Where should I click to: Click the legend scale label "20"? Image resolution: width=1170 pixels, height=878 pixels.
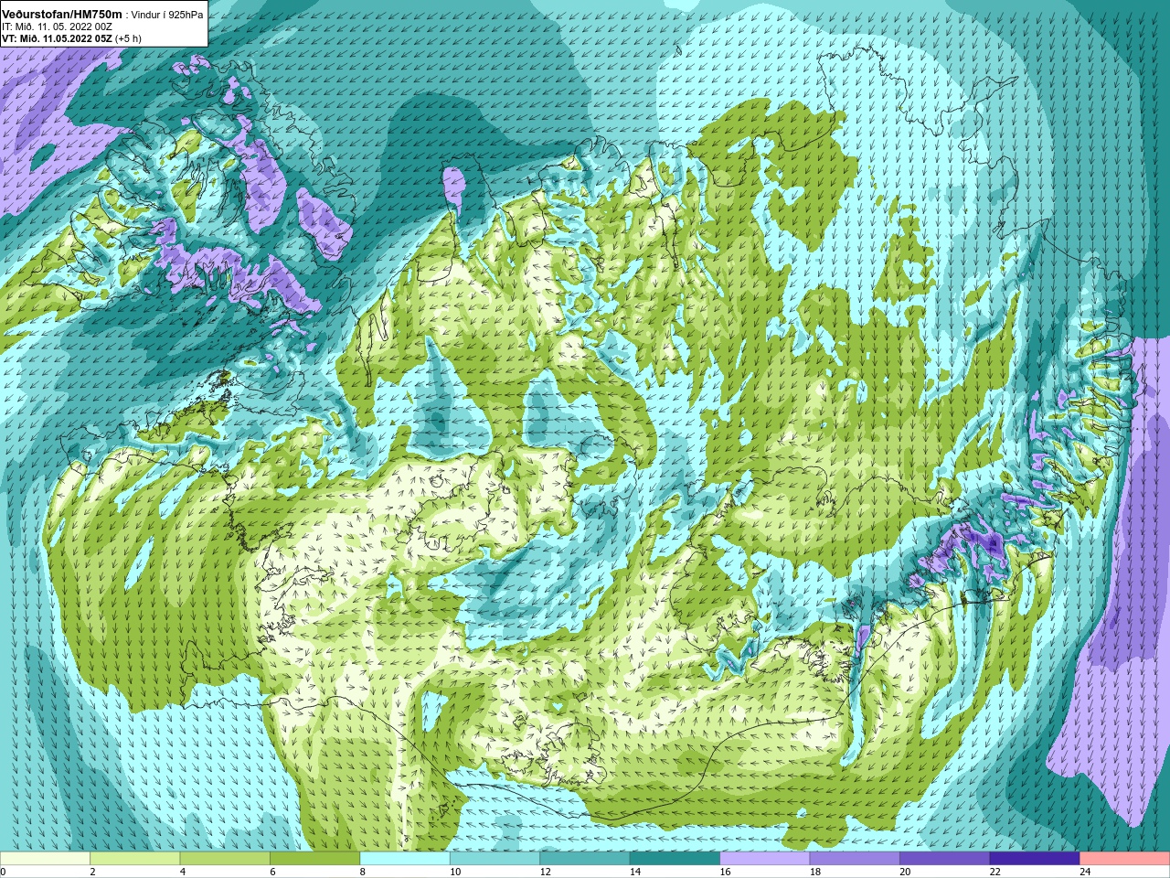(x=905, y=873)
